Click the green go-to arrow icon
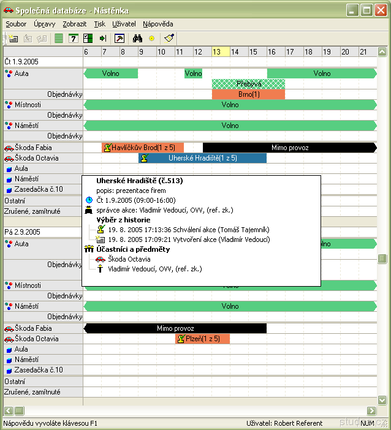391x430 pixels. pos(102,38)
